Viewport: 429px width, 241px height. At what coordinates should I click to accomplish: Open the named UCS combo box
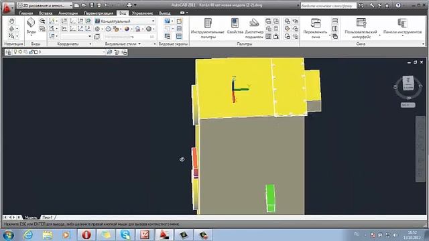[76, 36]
